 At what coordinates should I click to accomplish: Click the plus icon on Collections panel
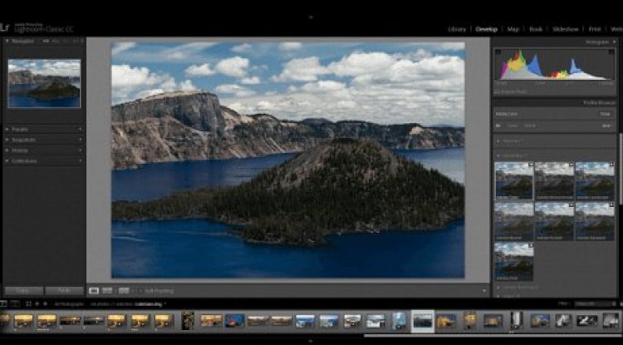tap(81, 160)
